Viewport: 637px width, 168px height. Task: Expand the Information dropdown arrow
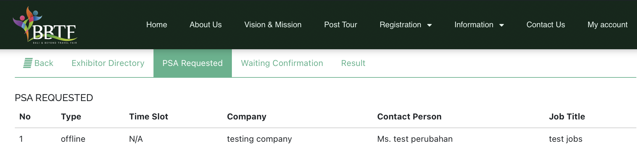[x=502, y=25]
